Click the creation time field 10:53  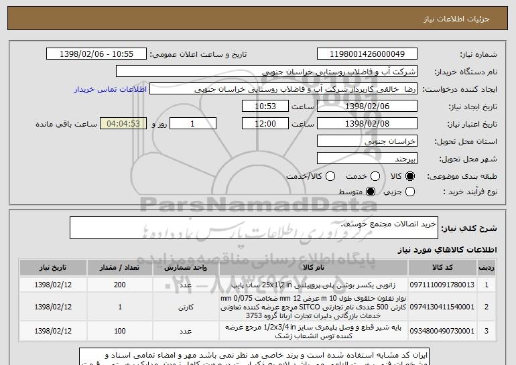pos(265,106)
